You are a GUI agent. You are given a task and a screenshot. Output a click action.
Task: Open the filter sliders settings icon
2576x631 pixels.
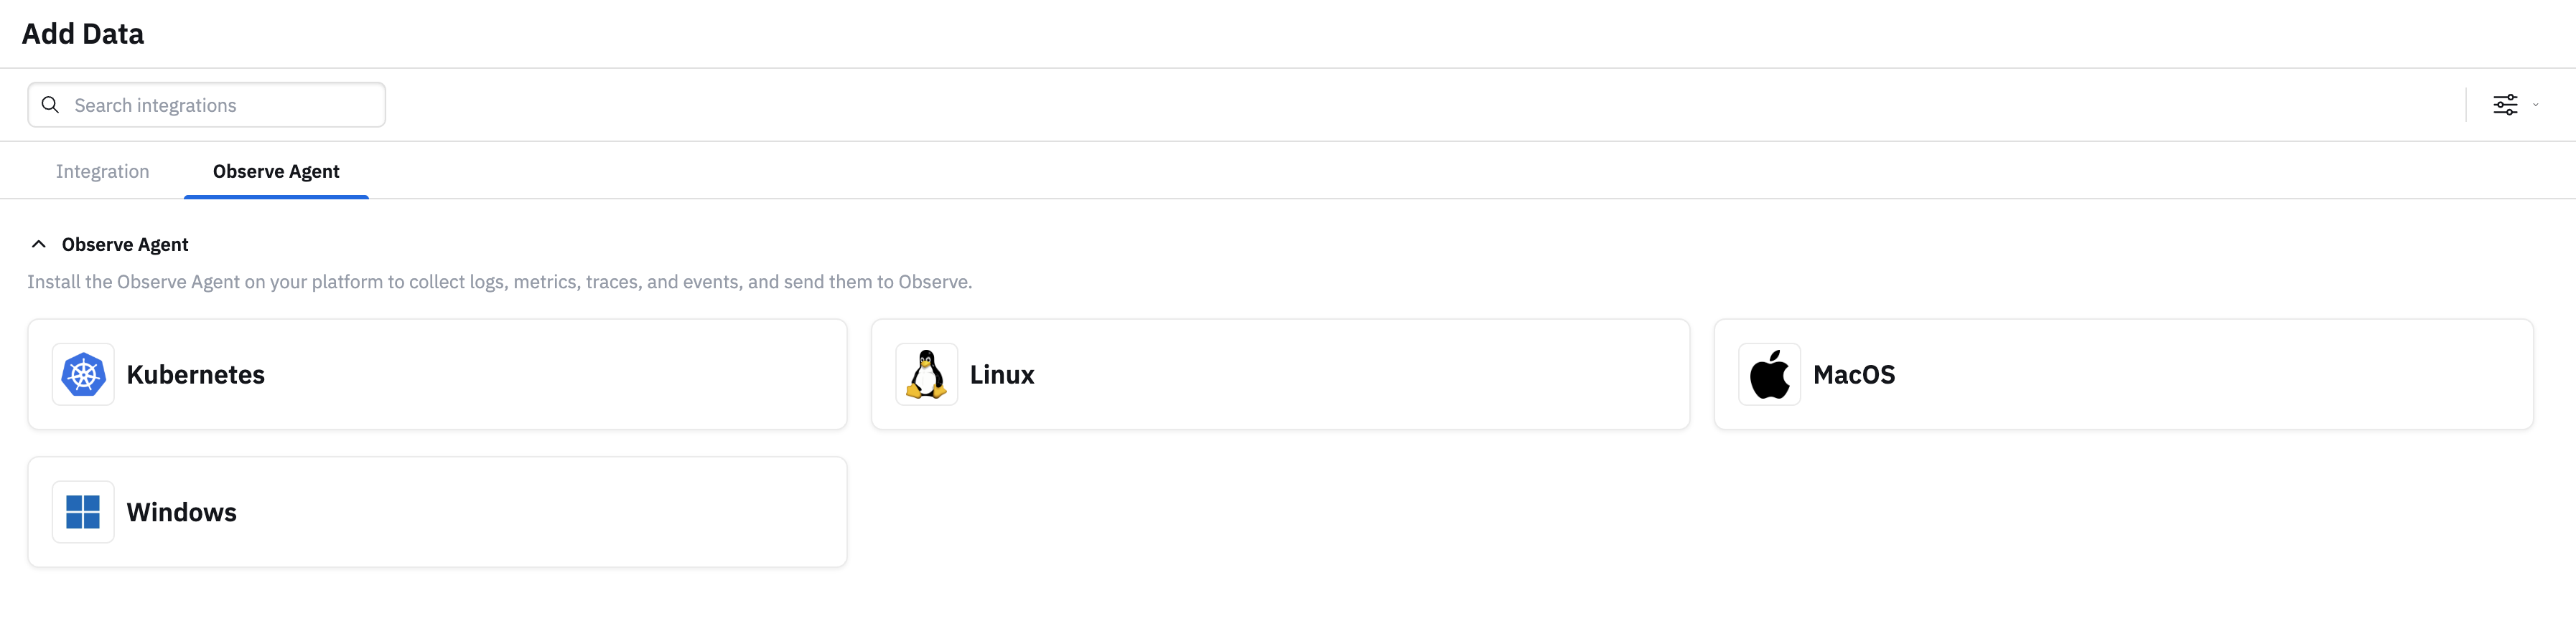coord(2505,105)
